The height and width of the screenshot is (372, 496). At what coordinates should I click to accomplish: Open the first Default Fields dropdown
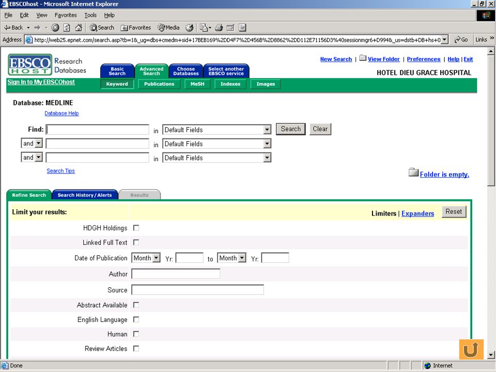[x=216, y=130]
